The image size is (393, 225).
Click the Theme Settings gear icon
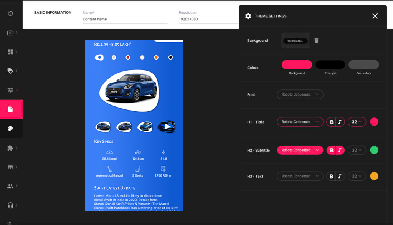pyautogui.click(x=248, y=16)
